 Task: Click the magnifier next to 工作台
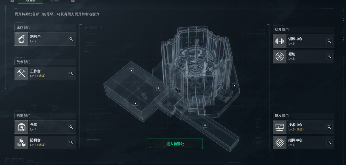[x=71, y=73]
